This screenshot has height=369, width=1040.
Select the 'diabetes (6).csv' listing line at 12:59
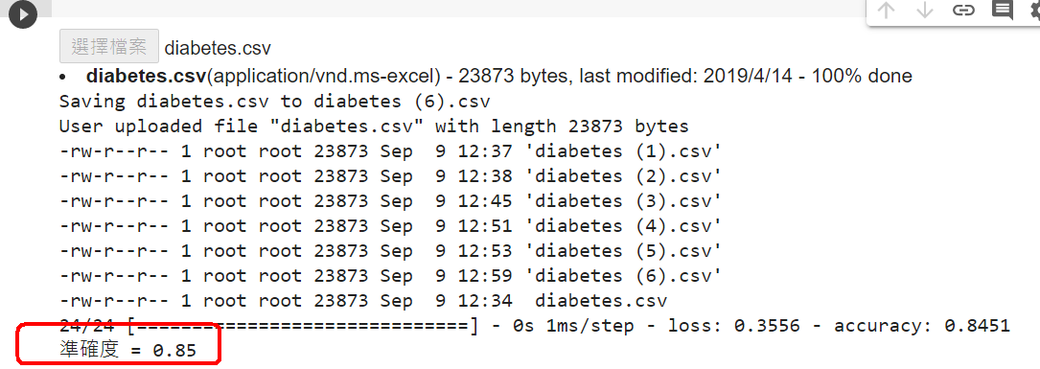[390, 275]
